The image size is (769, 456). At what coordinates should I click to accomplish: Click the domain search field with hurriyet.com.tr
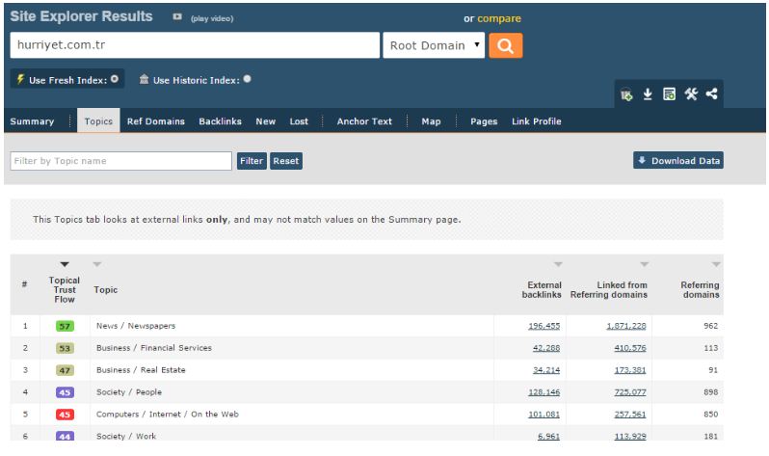pyautogui.click(x=195, y=45)
